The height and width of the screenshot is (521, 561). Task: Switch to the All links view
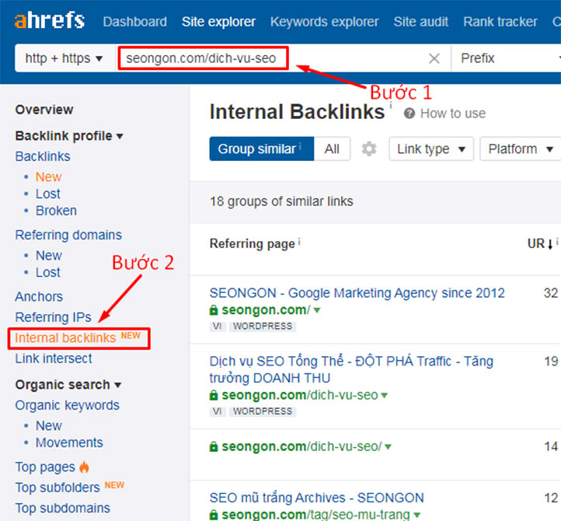[332, 149]
